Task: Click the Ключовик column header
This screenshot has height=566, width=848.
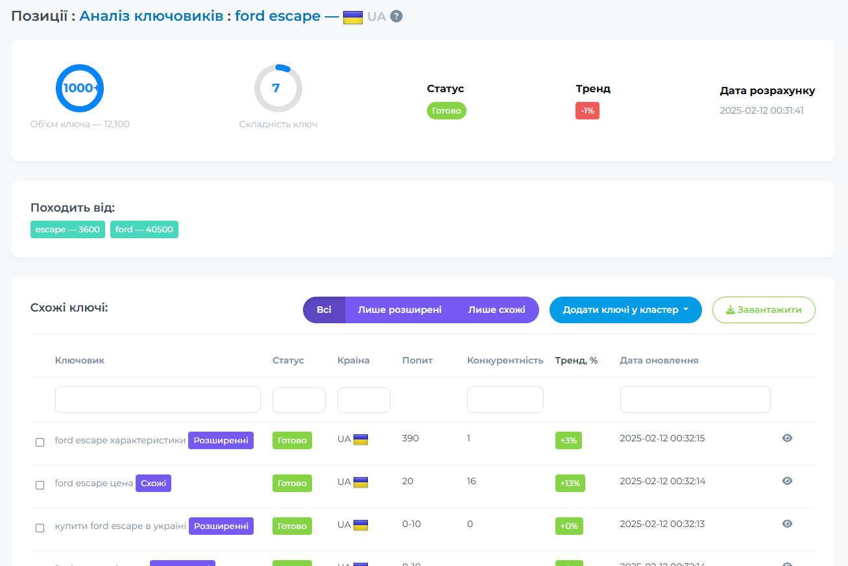Action: pyautogui.click(x=80, y=360)
